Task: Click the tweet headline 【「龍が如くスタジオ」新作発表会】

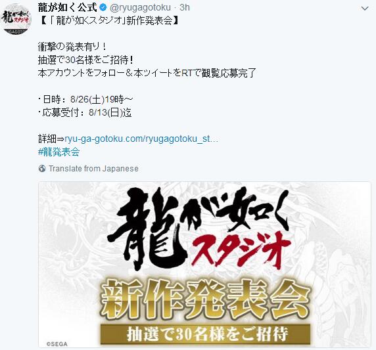Action: pos(108,21)
